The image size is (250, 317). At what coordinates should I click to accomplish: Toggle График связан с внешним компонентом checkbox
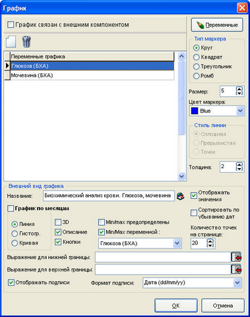point(11,24)
